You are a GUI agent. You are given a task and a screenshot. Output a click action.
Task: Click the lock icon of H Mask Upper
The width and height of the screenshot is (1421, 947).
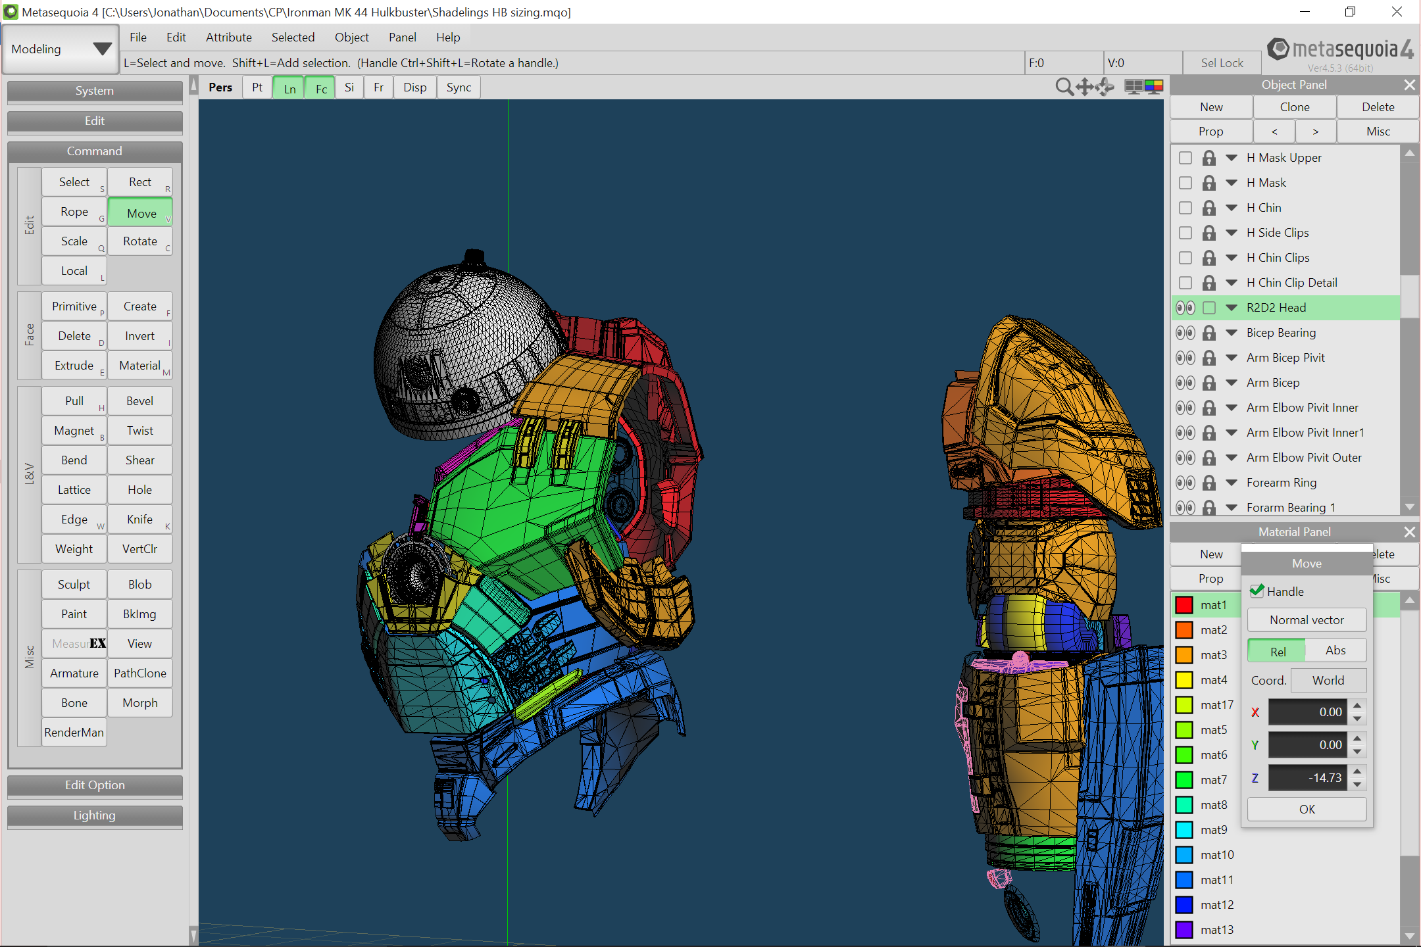click(1209, 158)
